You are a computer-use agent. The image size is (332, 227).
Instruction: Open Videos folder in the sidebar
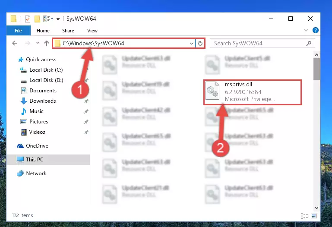[x=37, y=132]
